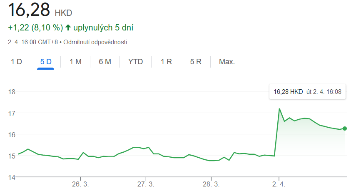Switch to the 1 M range tab
This screenshot has width=356, height=194.
[x=75, y=62]
